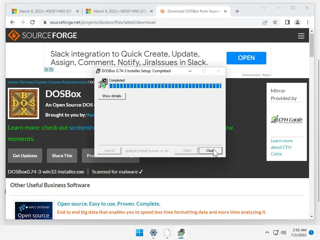Close the first KB5011493 tab
The width and height of the screenshot is (320, 240).
pos(77,11)
